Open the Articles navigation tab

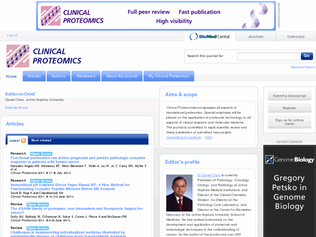click(34, 76)
